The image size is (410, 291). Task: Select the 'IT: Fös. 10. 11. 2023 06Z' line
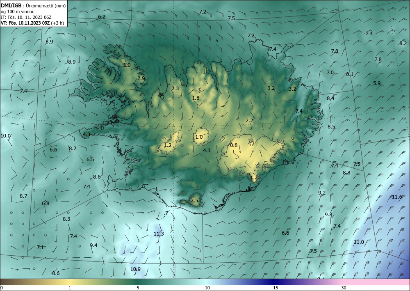pos(26,17)
